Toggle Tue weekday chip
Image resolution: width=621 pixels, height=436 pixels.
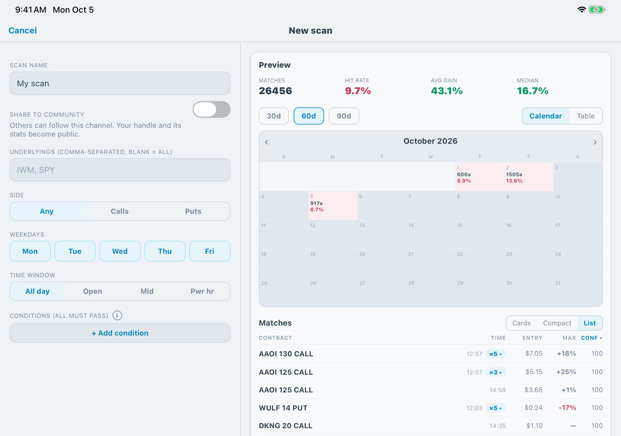pos(75,251)
